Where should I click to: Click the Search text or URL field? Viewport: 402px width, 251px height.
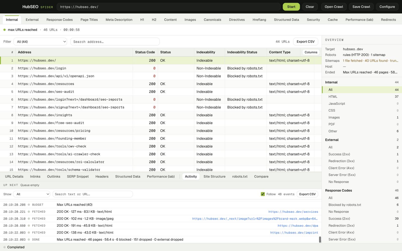(x=92, y=194)
